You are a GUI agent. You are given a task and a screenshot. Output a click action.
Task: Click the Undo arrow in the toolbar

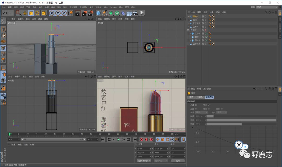4,13
